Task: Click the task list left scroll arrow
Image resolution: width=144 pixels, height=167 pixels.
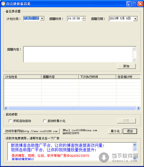Action: pyautogui.click(x=6, y=108)
